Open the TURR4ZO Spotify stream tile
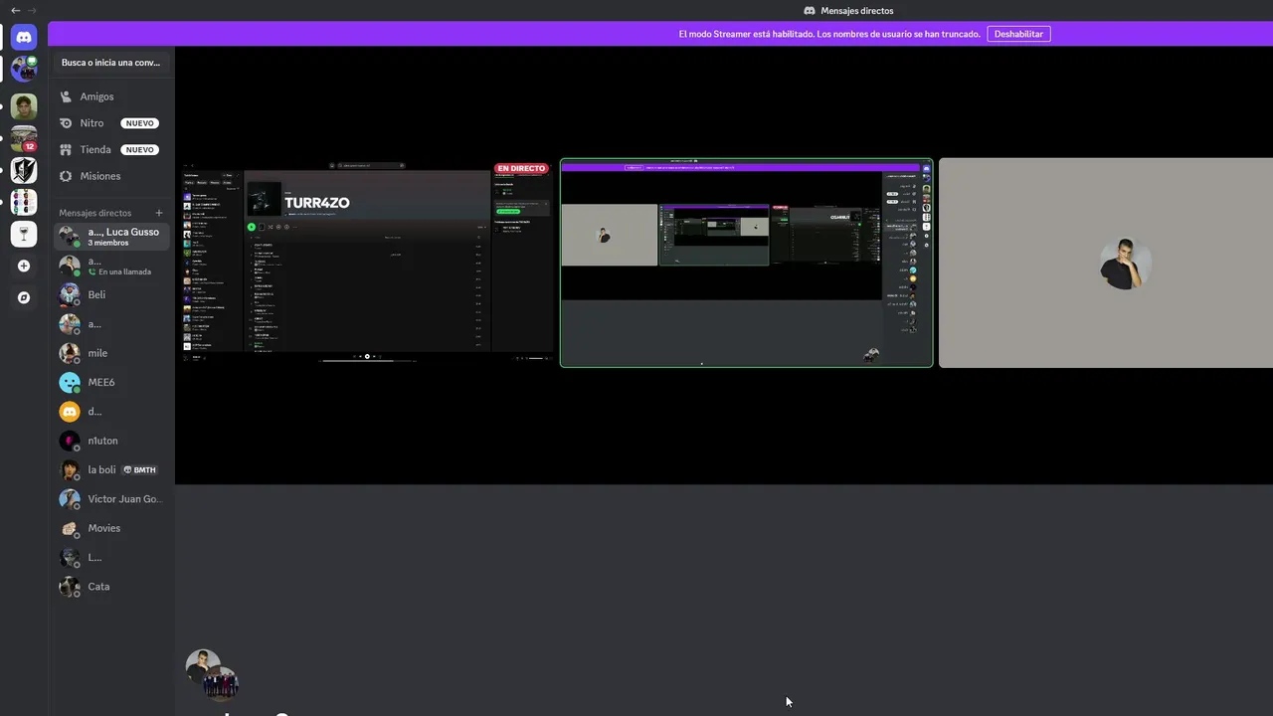The image size is (1273, 716). tap(366, 263)
